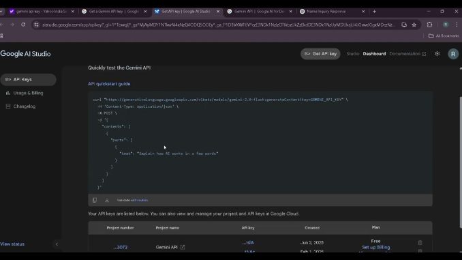Viewport: 462px width, 260px height.
Task: Open Dashboard in top navigation
Action: pyautogui.click(x=374, y=54)
